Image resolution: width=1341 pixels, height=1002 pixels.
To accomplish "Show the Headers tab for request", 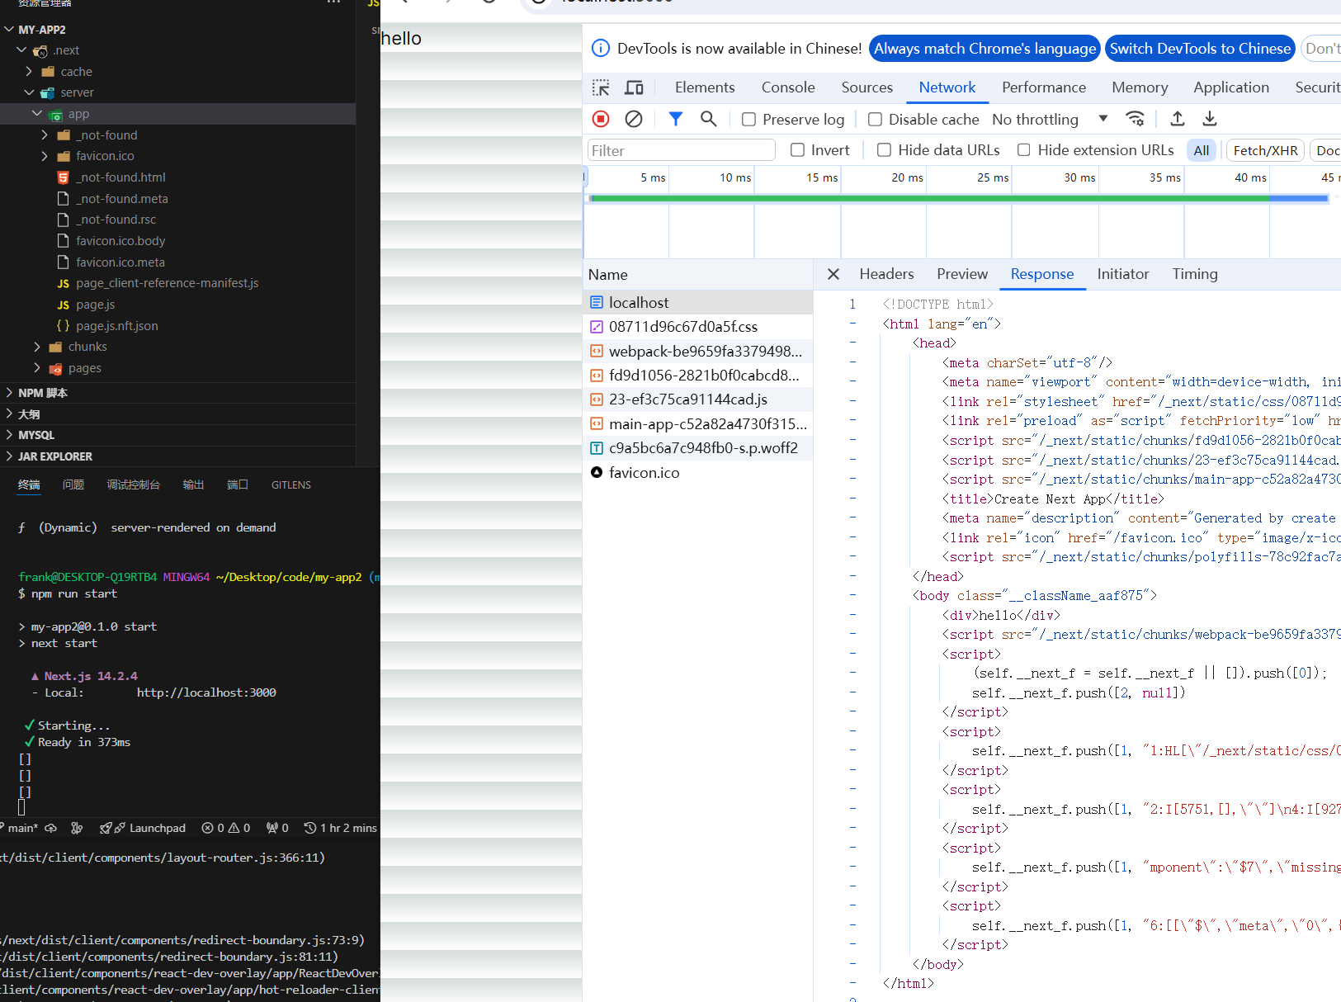I will 886,274.
